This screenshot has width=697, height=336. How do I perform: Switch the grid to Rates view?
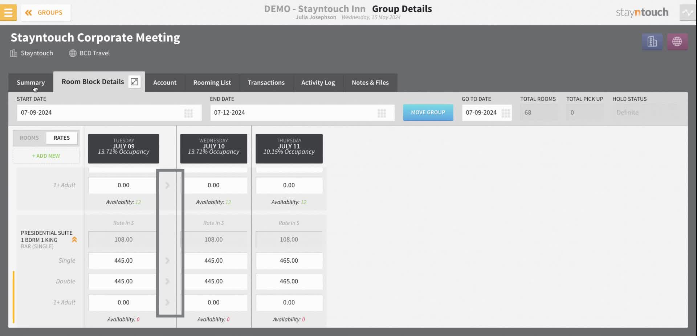click(62, 138)
